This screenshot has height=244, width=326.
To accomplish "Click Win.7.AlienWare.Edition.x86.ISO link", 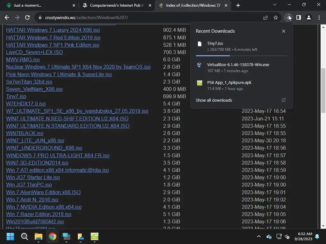I will coord(43,192).
